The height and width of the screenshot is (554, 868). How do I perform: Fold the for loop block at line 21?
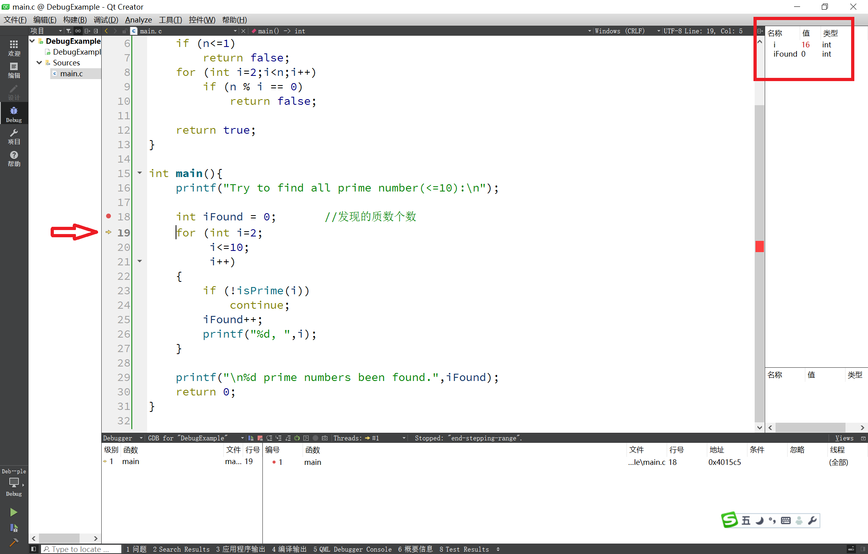click(140, 261)
